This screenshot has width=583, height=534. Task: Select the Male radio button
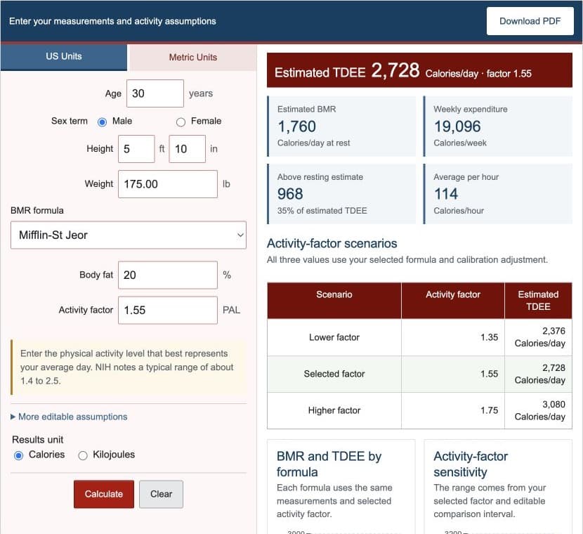pyautogui.click(x=102, y=122)
